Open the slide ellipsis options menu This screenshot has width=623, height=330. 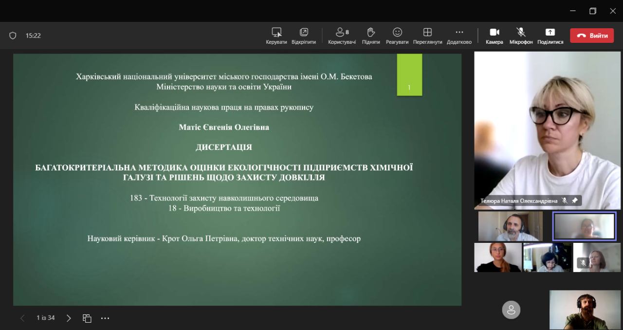tap(105, 318)
